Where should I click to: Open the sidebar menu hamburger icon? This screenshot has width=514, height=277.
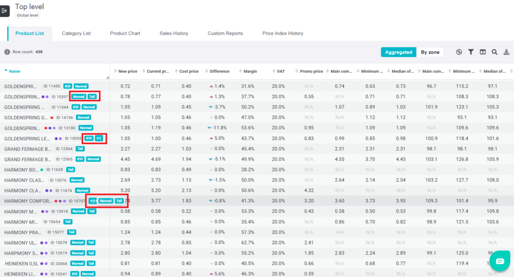[5, 11]
